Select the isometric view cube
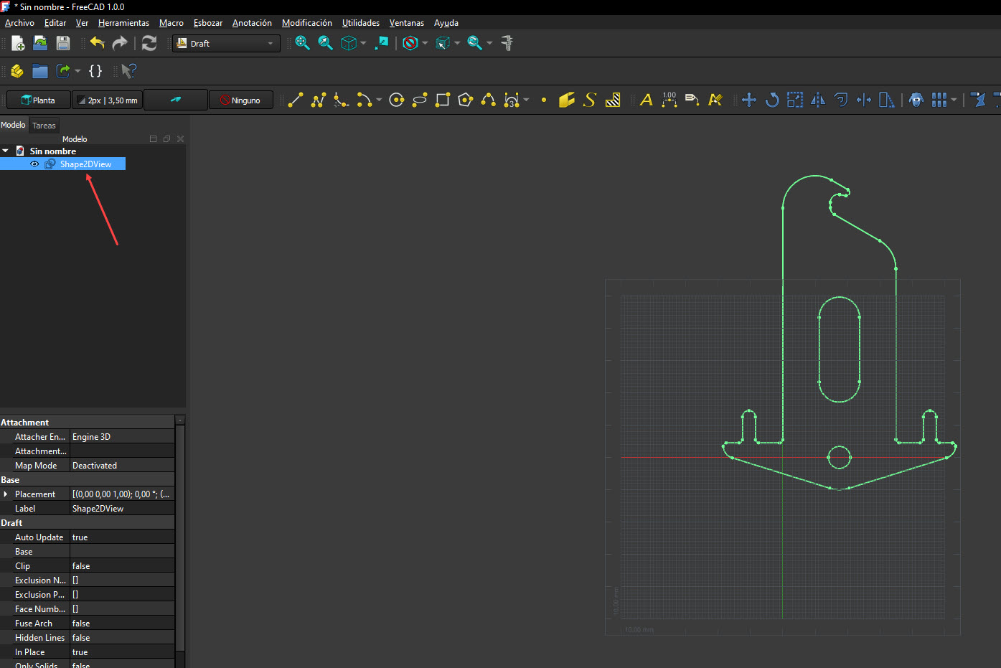1001x668 pixels. pyautogui.click(x=349, y=43)
